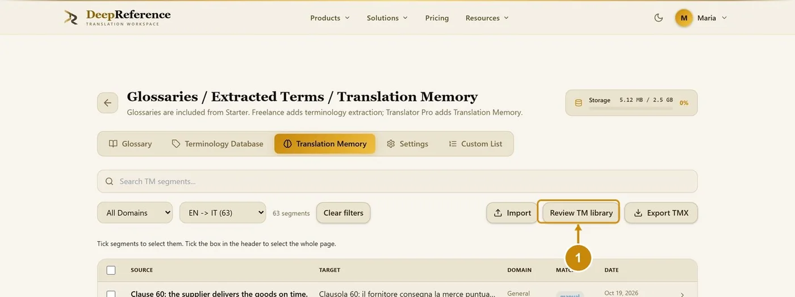
Task: Open the Solutions menu
Action: click(x=387, y=18)
